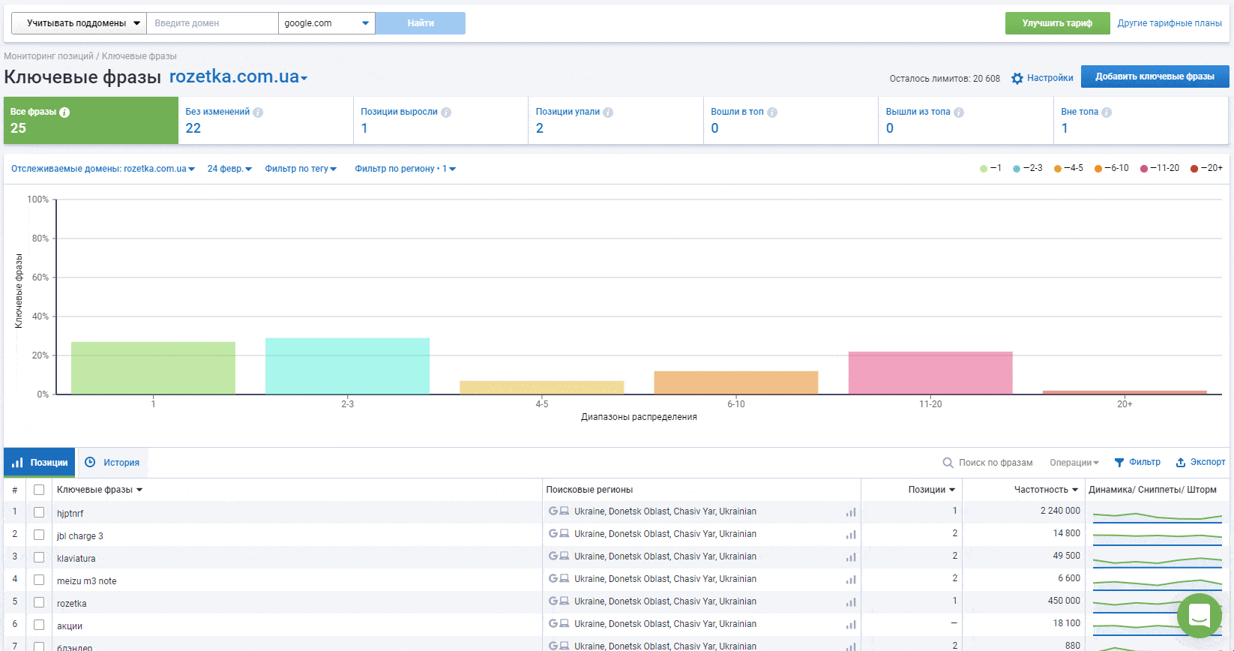This screenshot has width=1234, height=651.
Task: Focus the Введите домен input field
Action: [x=212, y=23]
